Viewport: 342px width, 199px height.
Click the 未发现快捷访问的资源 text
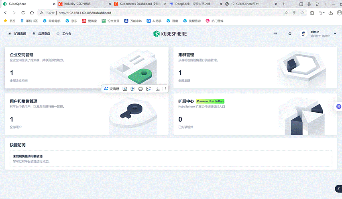(28, 156)
